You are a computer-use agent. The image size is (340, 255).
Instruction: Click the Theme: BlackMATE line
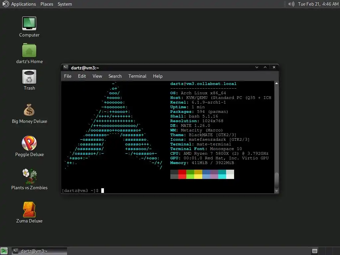(203, 135)
